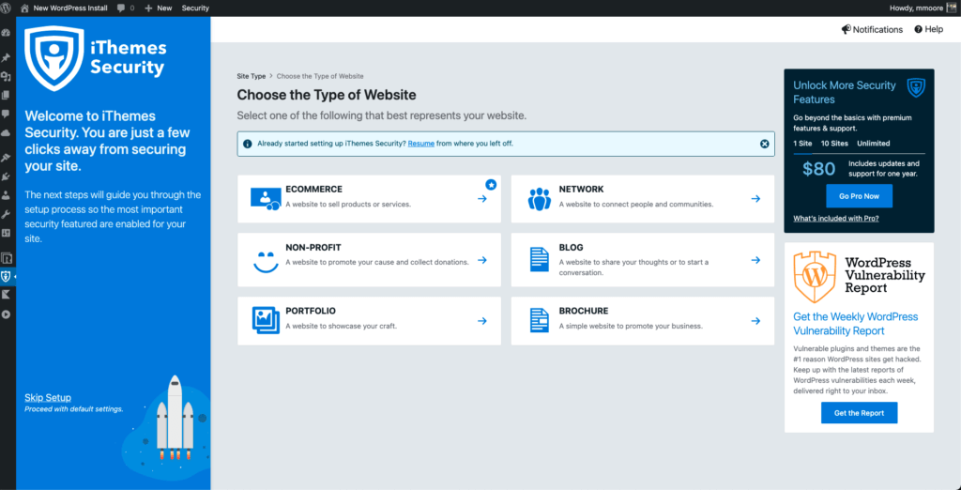Click the Resume link
This screenshot has width=961, height=490.
pos(421,144)
